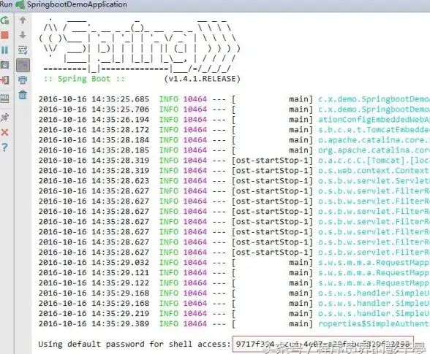Stop the running process with red square

[4, 35]
